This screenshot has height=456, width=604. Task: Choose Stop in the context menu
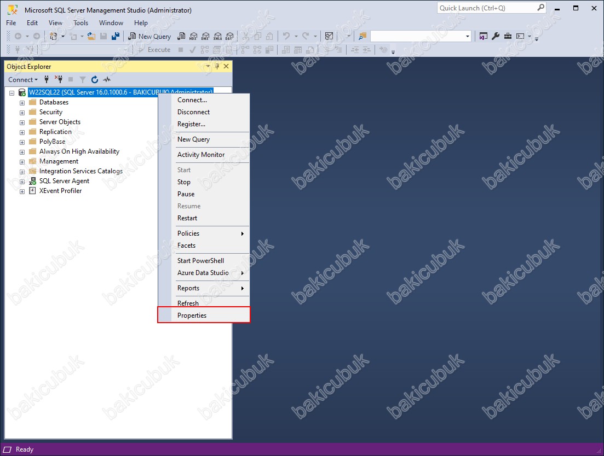point(204,182)
